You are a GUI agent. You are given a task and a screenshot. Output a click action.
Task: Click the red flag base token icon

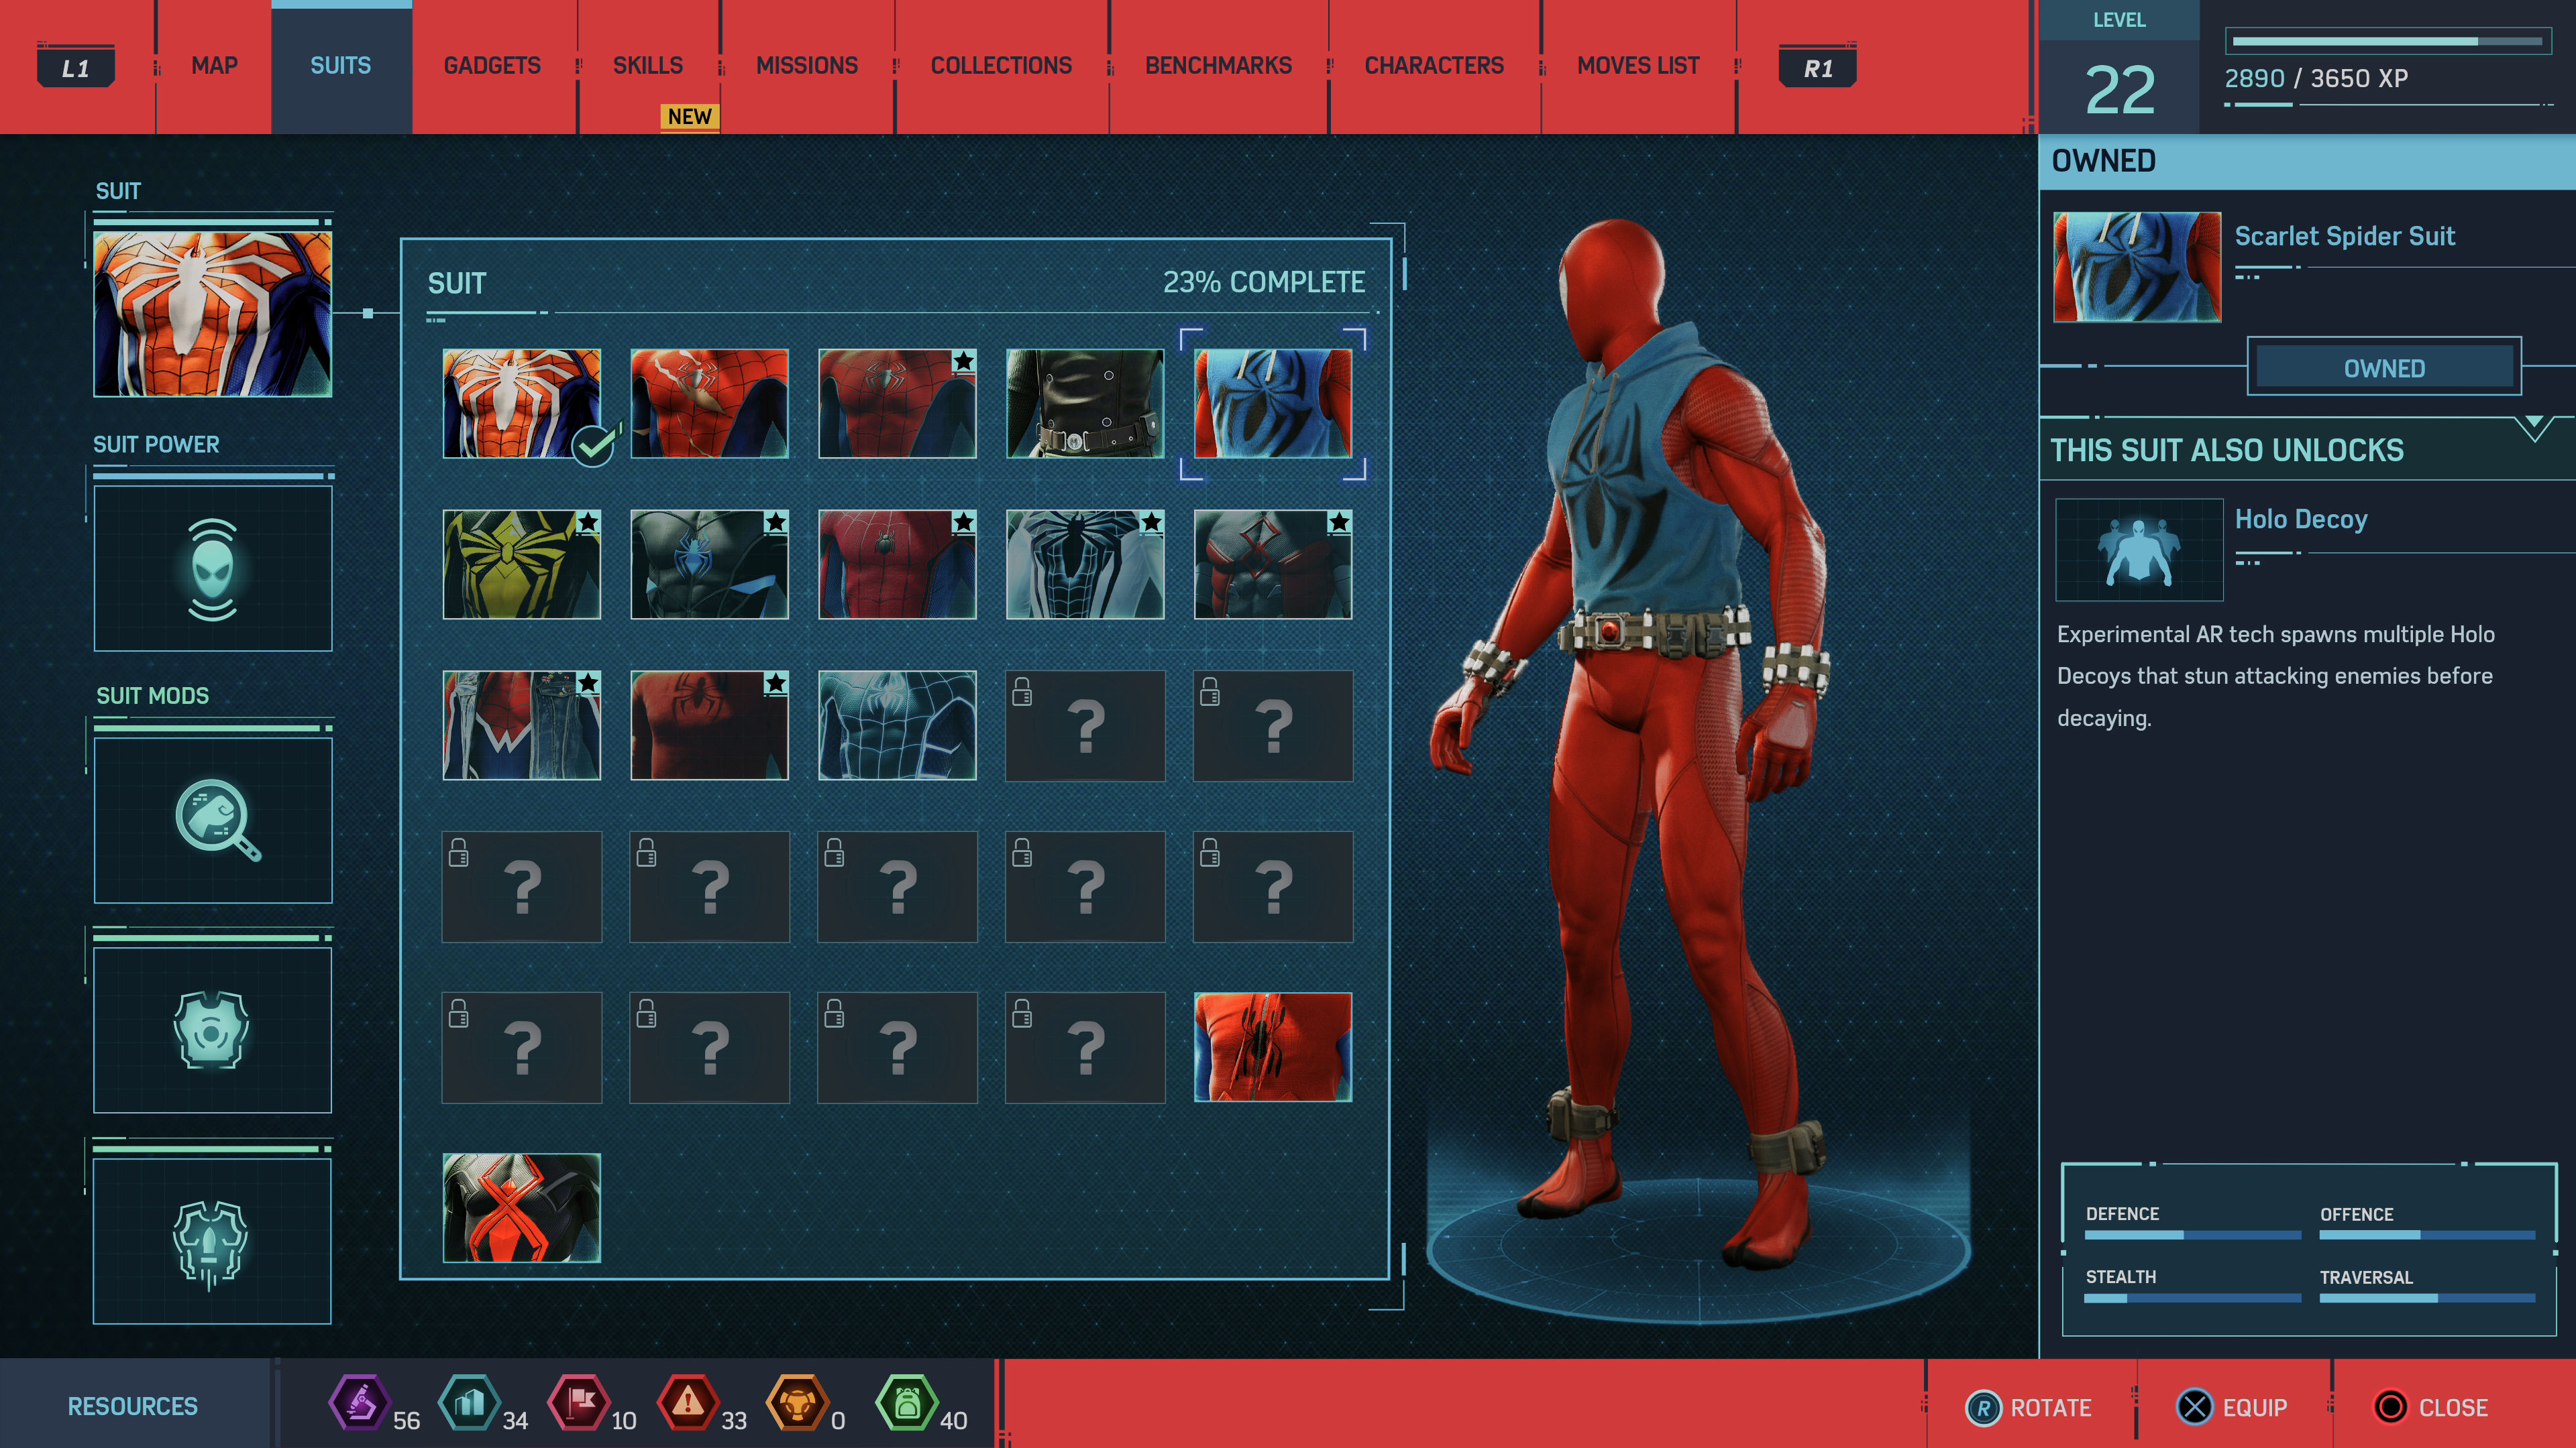579,1403
